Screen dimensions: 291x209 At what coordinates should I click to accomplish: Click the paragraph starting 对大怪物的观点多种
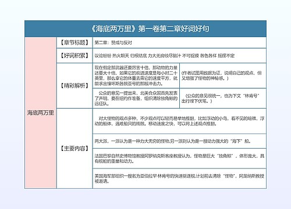(179, 121)
